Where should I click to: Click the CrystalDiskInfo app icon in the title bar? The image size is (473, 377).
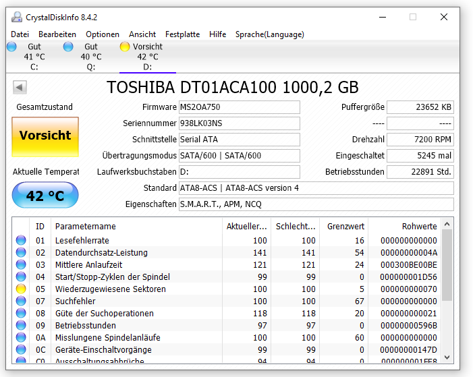point(17,18)
